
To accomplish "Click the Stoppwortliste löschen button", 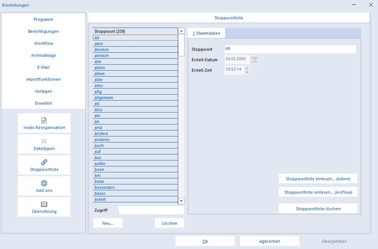I will (x=318, y=209).
